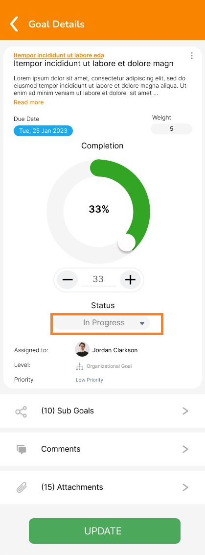
Task: Tap the back arrow in header
Action: coord(14,24)
